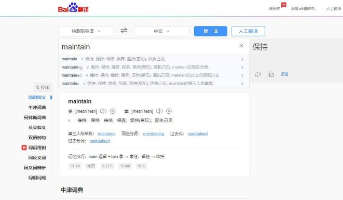Image resolution: width=343 pixels, height=200 pixels.
Task: Expand the maintain suggestion row arrow
Action: click(x=242, y=59)
